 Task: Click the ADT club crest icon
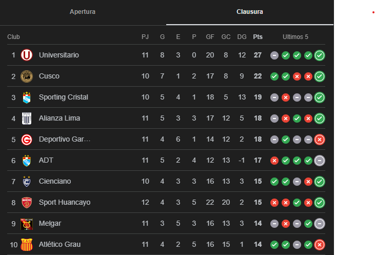27,160
